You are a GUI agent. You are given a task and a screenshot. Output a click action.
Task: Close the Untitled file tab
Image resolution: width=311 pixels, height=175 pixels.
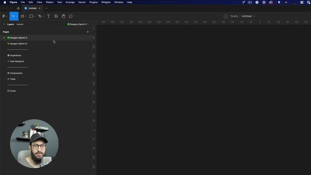[x=40, y=8]
